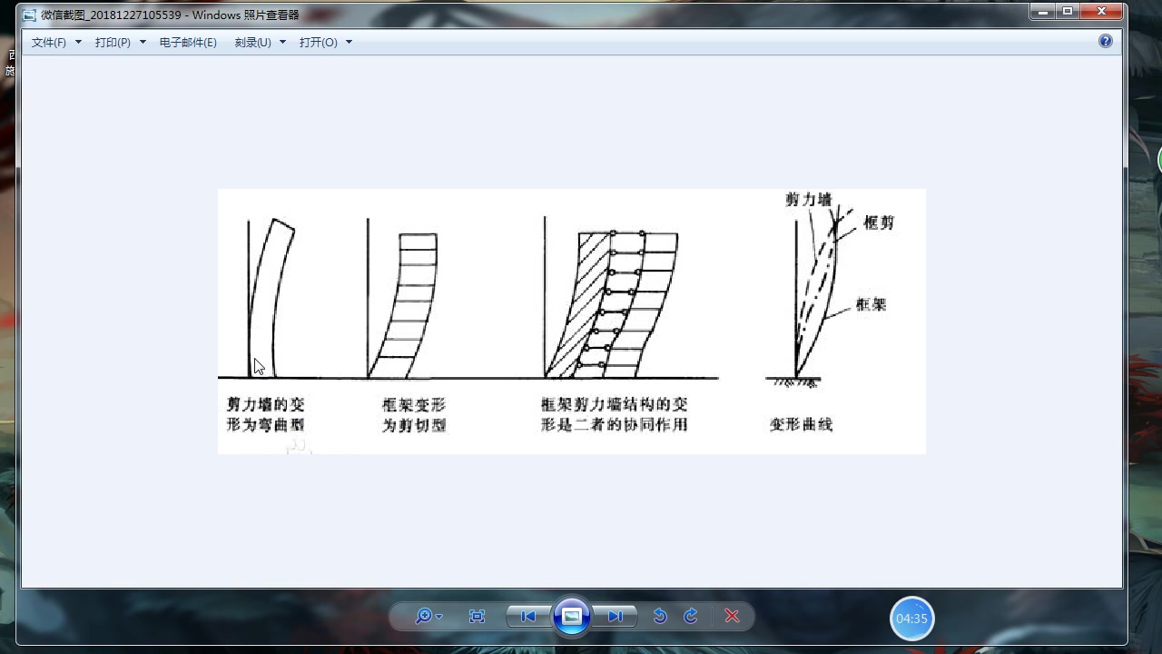Minimize the photo viewer window
The image size is (1162, 654).
[1043, 11]
